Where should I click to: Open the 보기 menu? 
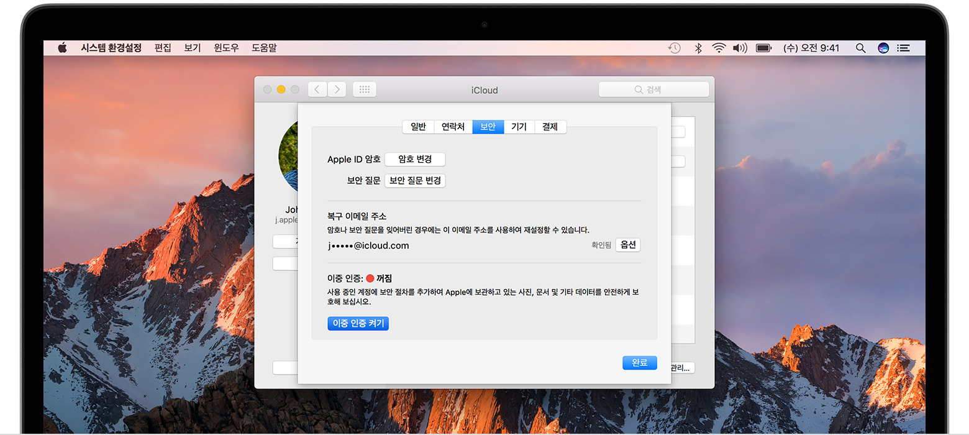192,48
